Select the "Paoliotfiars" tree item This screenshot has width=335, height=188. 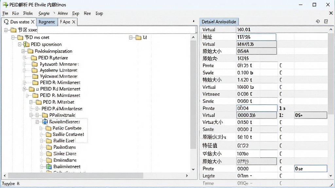point(64,147)
